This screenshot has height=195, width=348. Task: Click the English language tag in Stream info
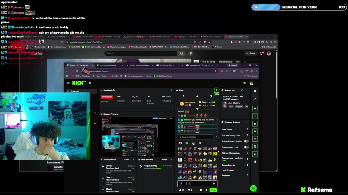pyautogui.click(x=239, y=106)
